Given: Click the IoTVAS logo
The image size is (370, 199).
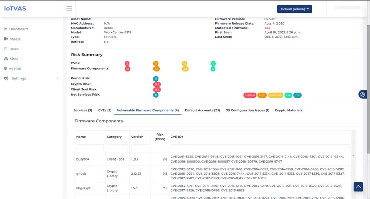Looking at the screenshot, I should pyautogui.click(x=15, y=9).
